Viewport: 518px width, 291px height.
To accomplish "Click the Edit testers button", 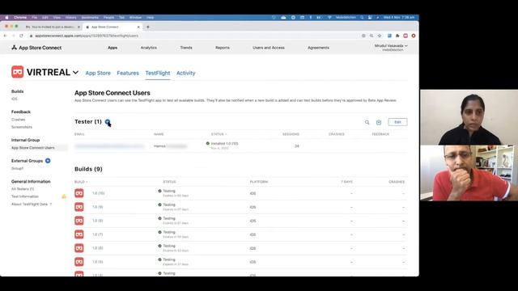I will point(397,122).
